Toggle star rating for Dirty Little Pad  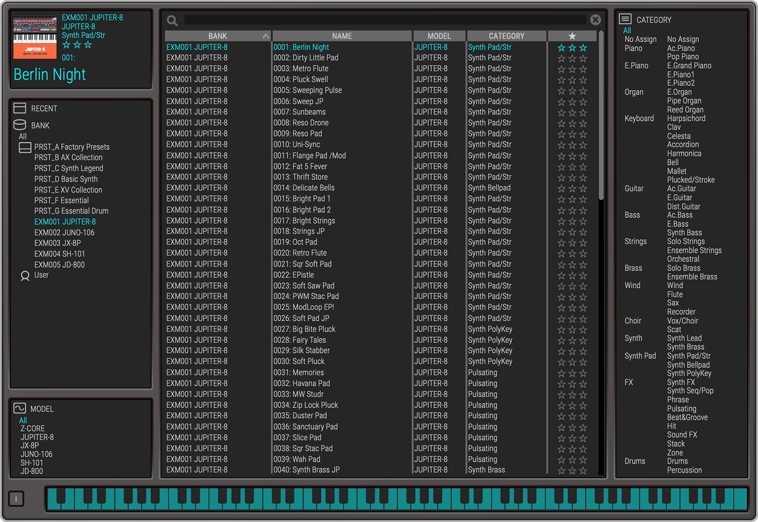point(572,58)
